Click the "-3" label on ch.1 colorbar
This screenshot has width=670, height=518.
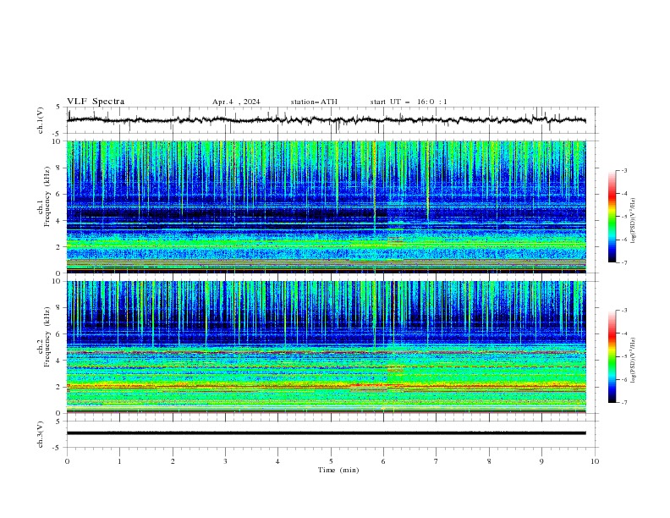pos(623,170)
